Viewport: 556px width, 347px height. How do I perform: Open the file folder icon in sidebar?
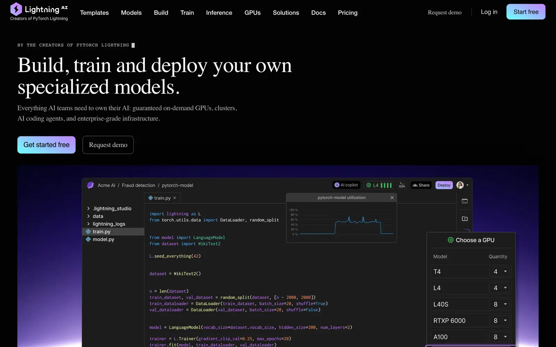[x=465, y=219]
